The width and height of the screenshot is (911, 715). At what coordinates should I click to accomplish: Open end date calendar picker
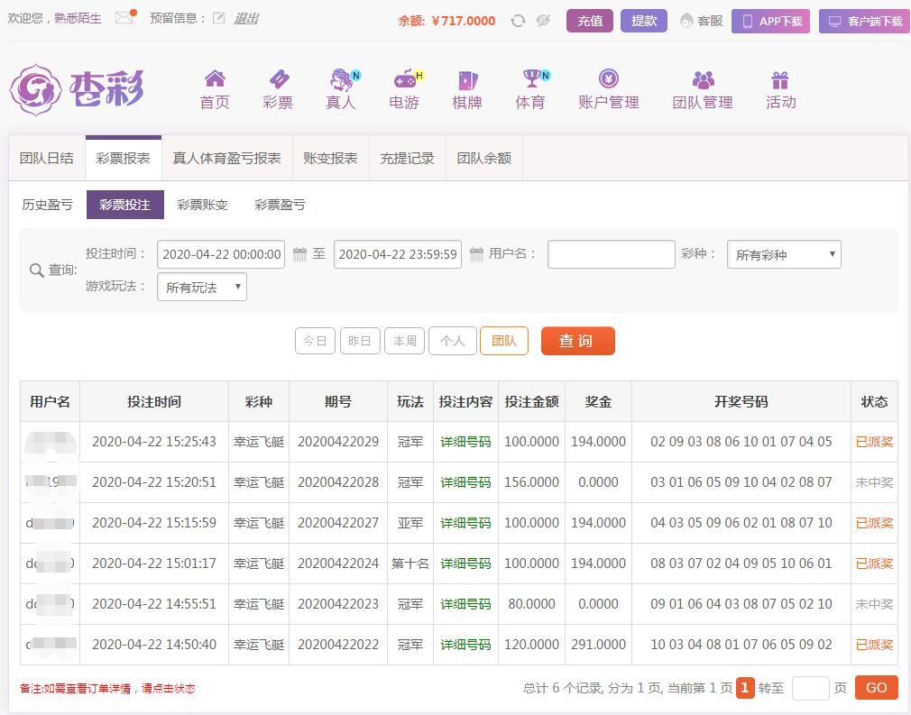(477, 255)
